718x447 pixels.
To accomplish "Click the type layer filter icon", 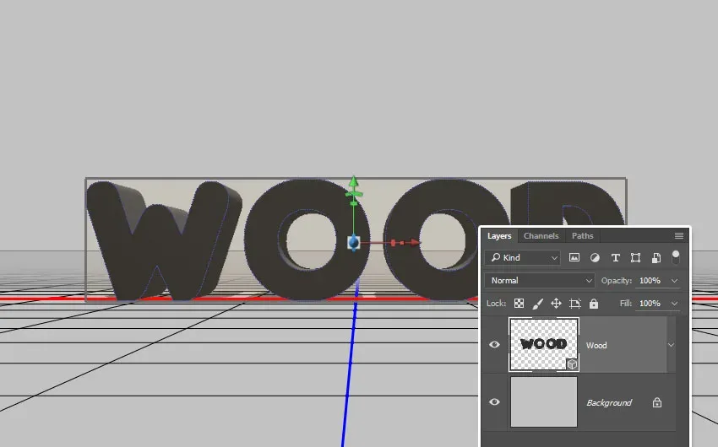I will pyautogui.click(x=616, y=258).
